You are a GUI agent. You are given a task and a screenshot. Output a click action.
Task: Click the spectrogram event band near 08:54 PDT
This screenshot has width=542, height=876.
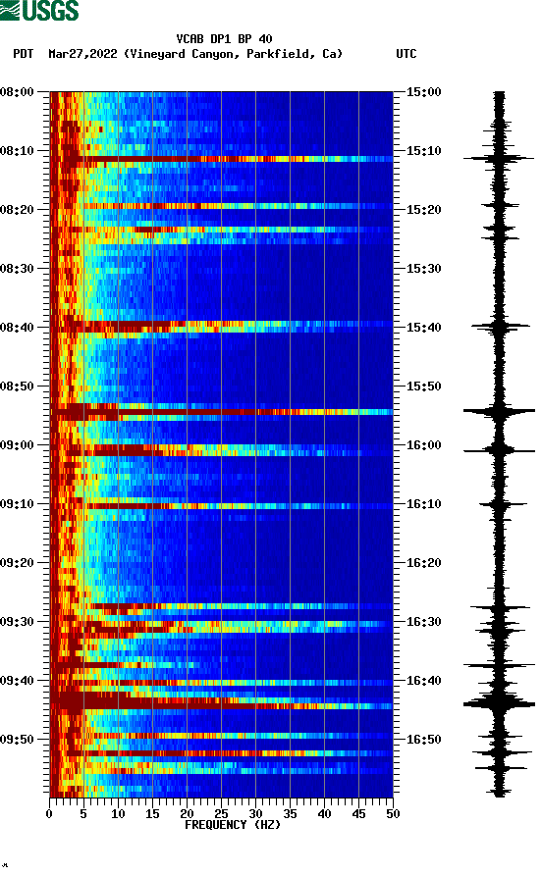pyautogui.click(x=222, y=412)
